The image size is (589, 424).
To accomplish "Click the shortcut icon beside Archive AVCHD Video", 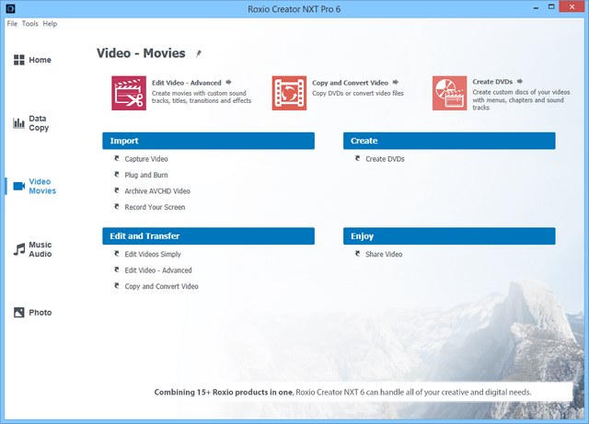I will point(117,190).
